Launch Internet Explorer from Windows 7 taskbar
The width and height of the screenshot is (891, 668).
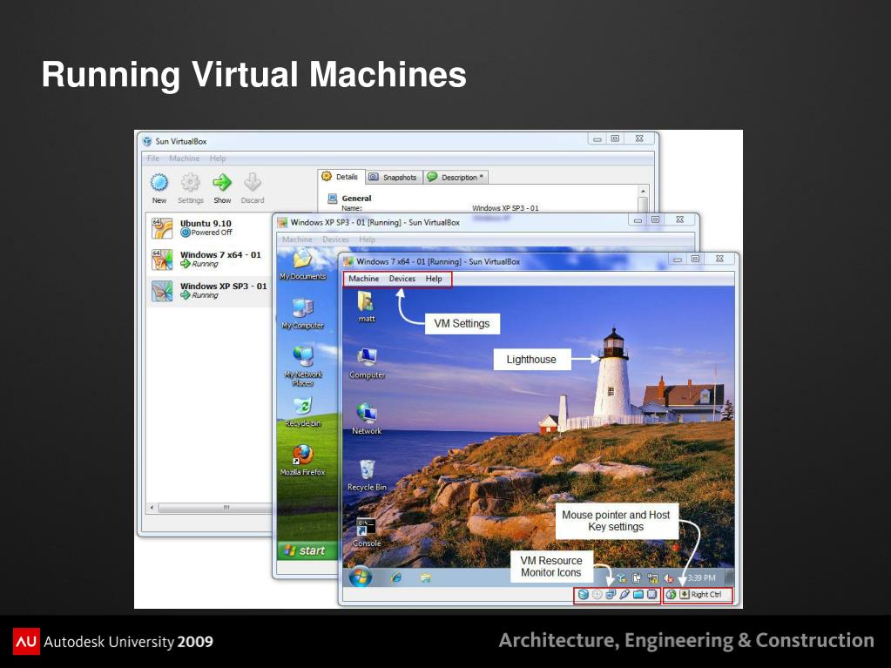396,577
